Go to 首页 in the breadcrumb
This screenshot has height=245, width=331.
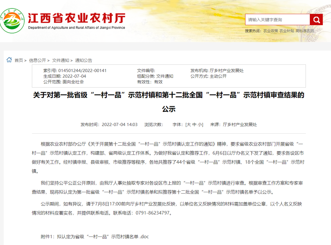point(19,60)
